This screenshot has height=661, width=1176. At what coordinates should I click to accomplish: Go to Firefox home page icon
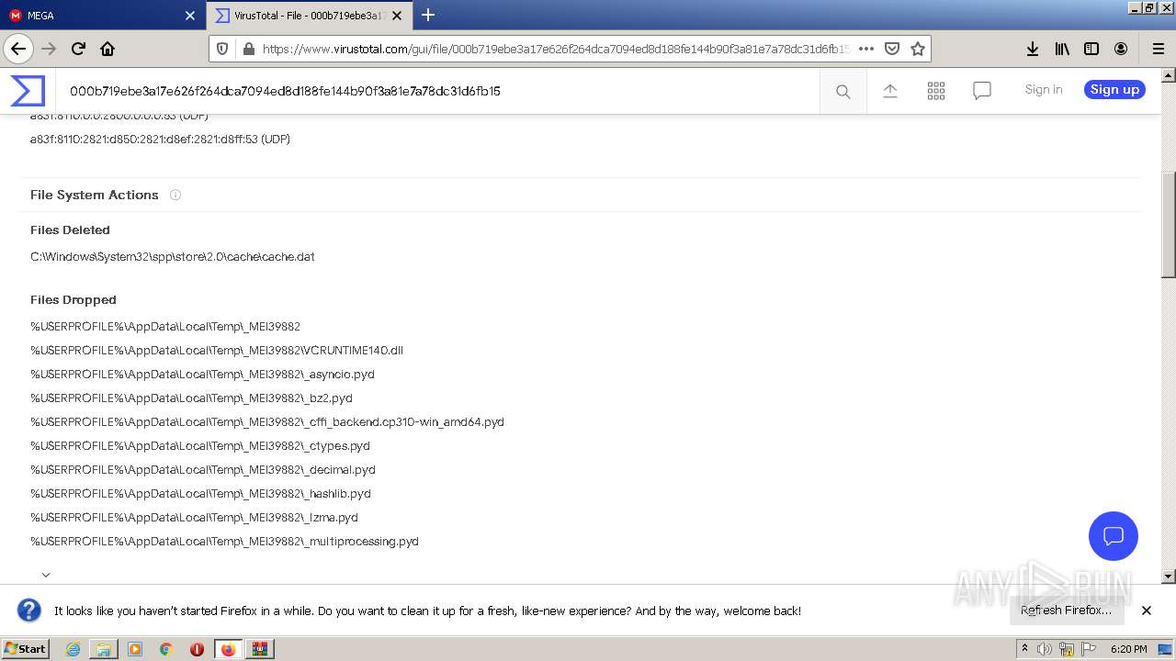(x=107, y=49)
